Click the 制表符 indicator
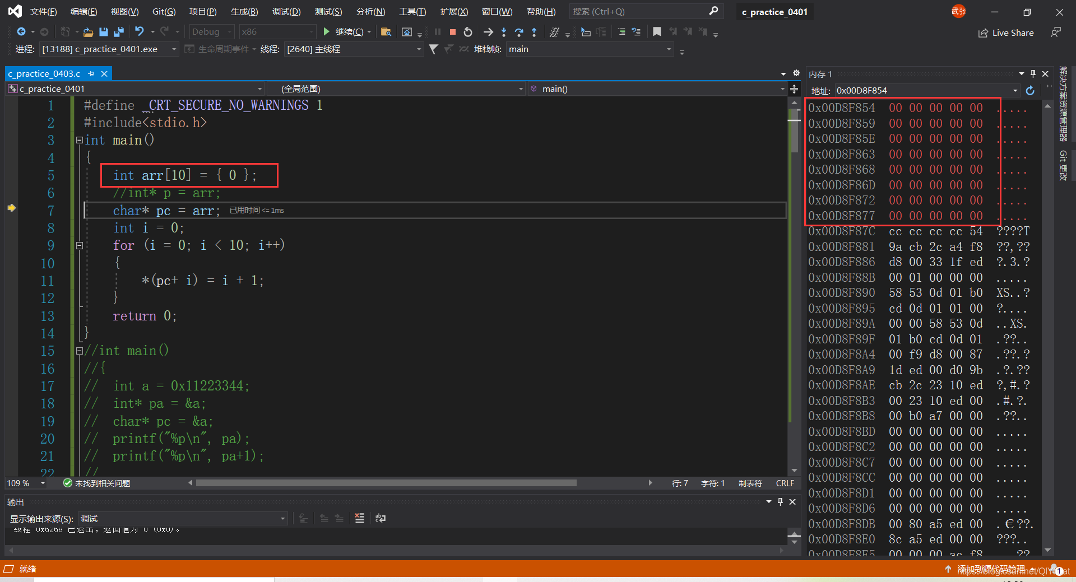1076x582 pixels. click(x=750, y=483)
